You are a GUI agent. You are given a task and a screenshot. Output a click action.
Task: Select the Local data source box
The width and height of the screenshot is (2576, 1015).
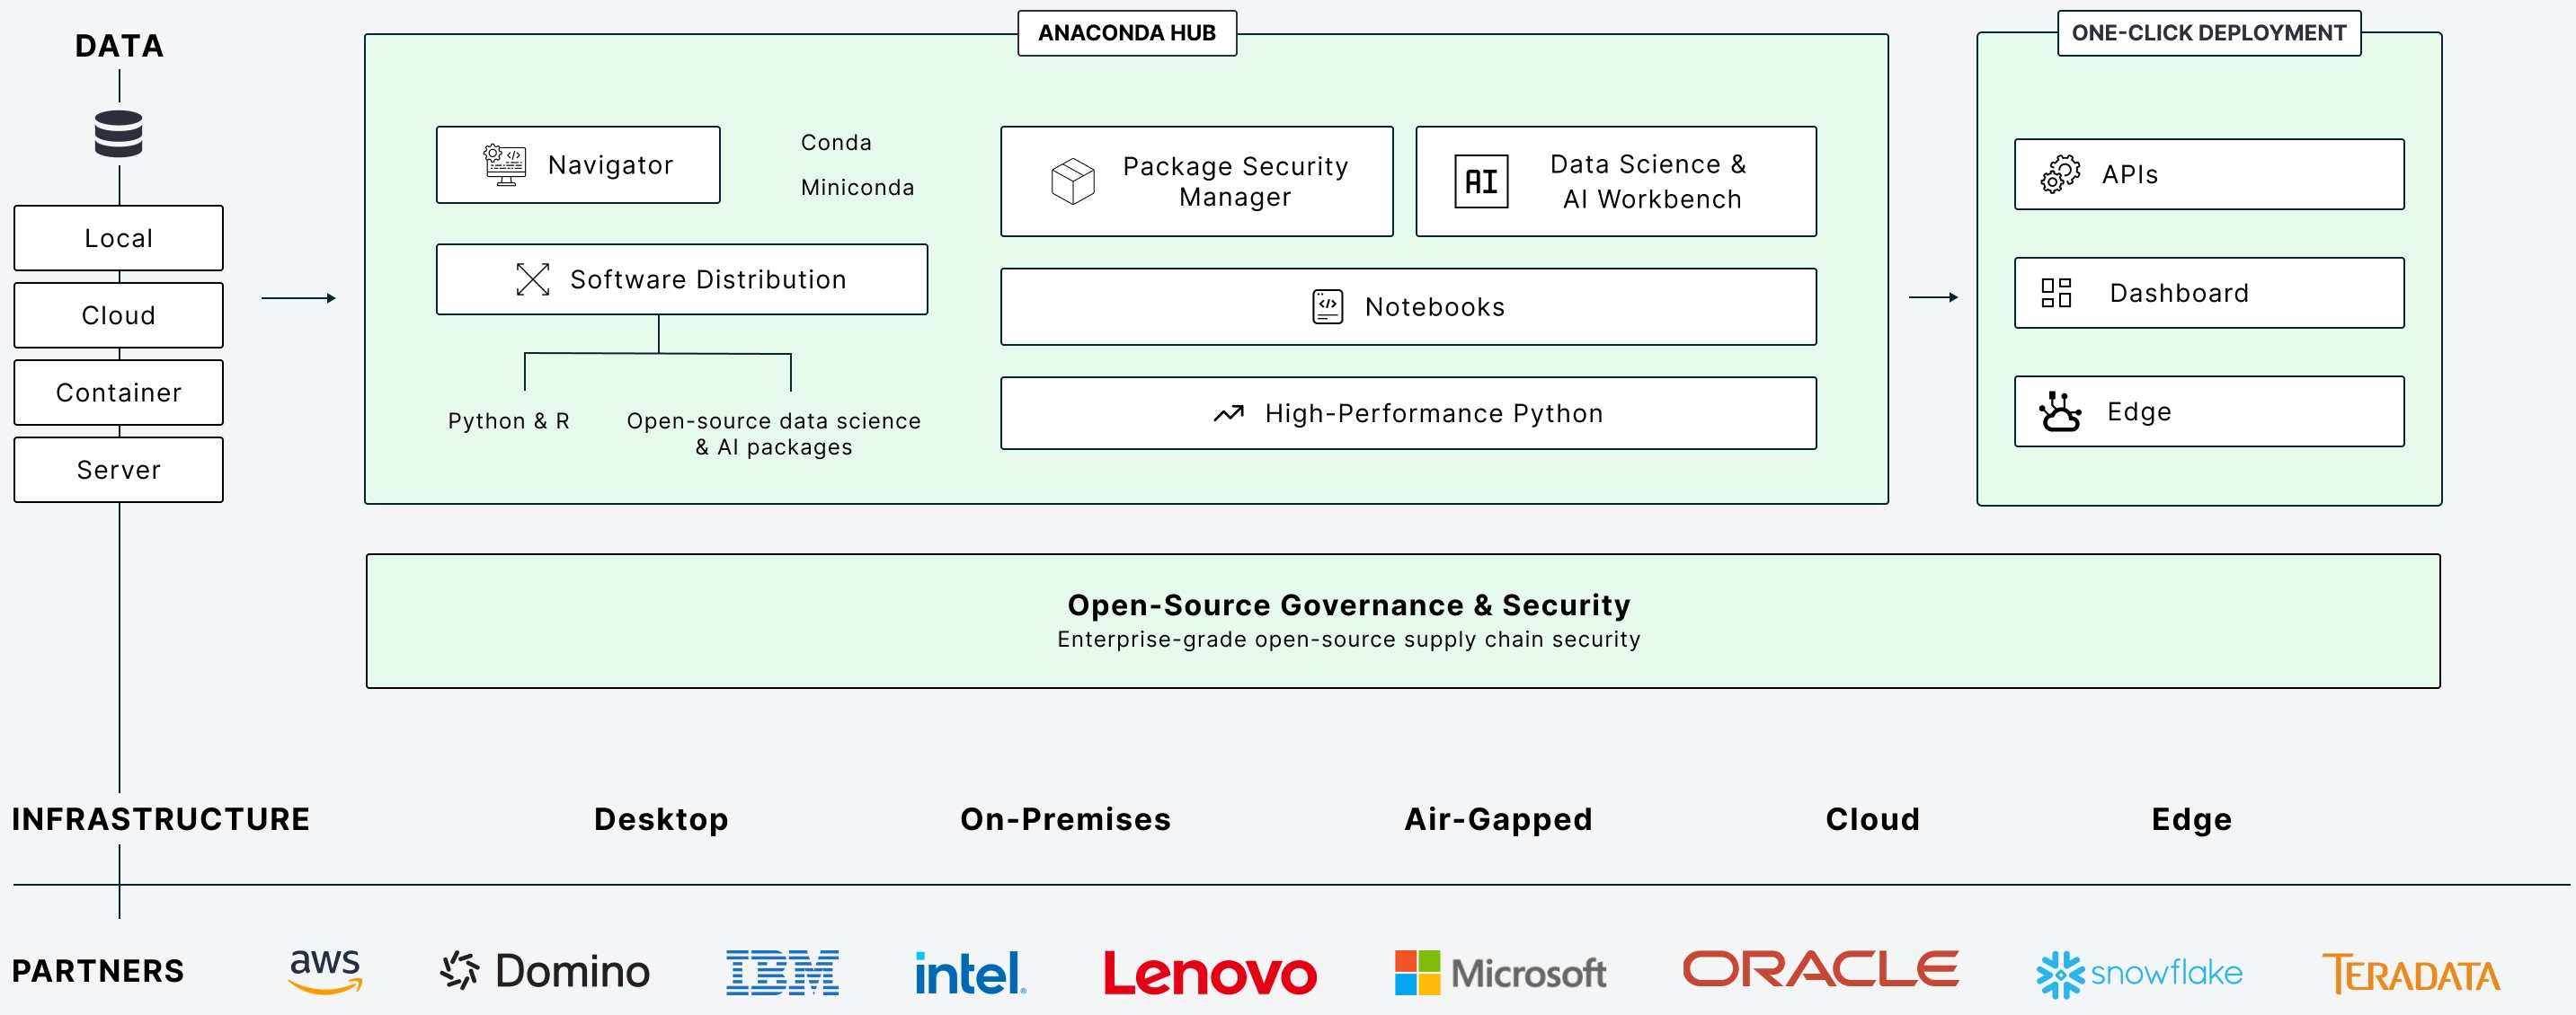[x=118, y=238]
